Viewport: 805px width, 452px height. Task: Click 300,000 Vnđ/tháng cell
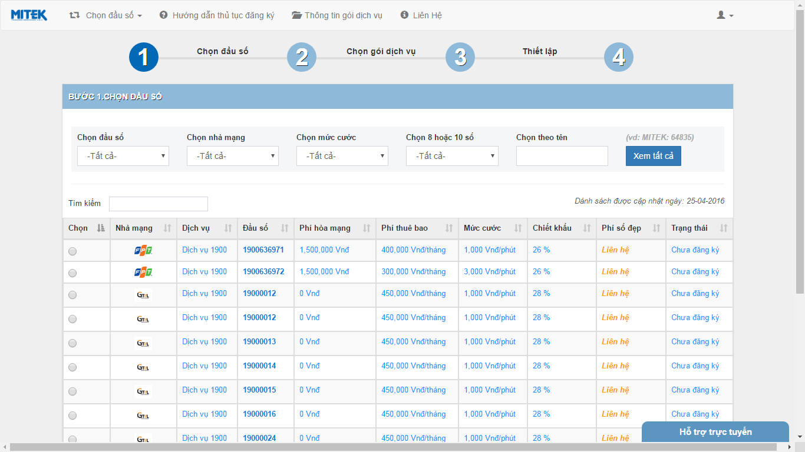[x=414, y=271]
